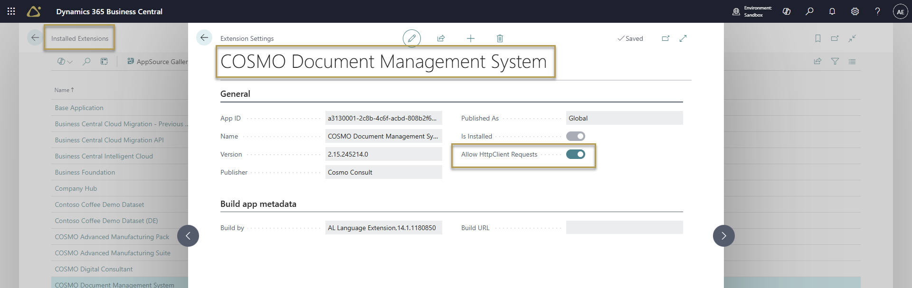Search the Installed Extensions list

pyautogui.click(x=86, y=61)
